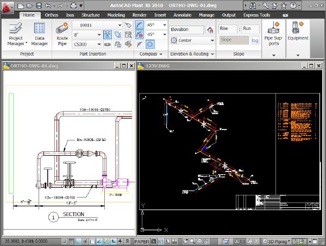Image resolution: width=326 pixels, height=246 pixels.
Task: Click the New drawing icon in quick access toolbar
Action: 21,5
